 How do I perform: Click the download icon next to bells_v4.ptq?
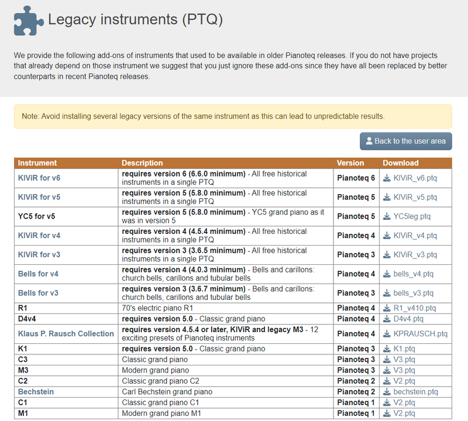387,274
